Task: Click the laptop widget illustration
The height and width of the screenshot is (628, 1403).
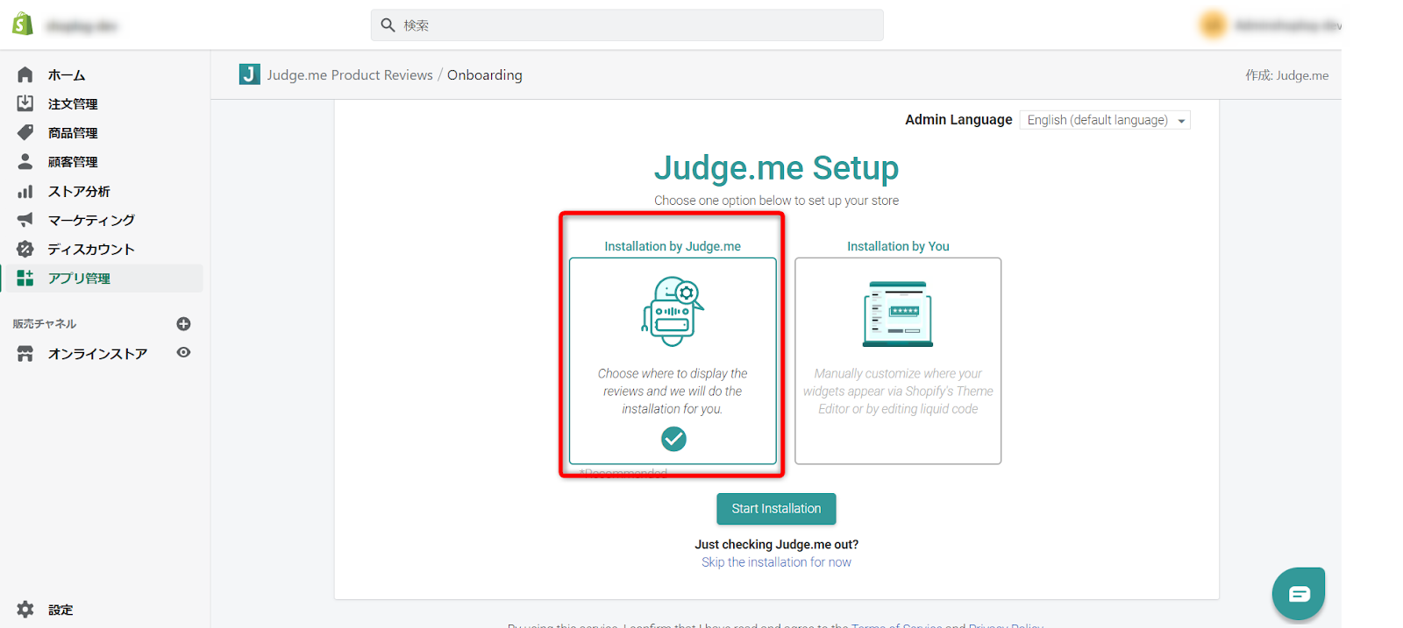Action: [x=898, y=314]
